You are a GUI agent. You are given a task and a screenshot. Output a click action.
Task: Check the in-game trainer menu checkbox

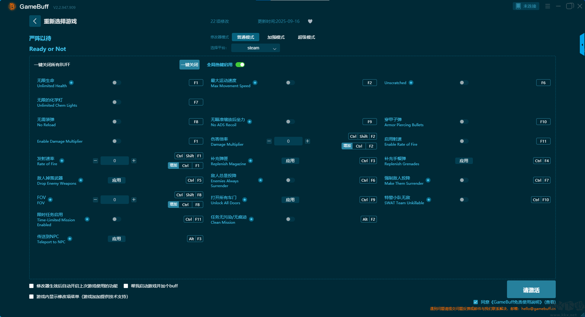(31, 297)
